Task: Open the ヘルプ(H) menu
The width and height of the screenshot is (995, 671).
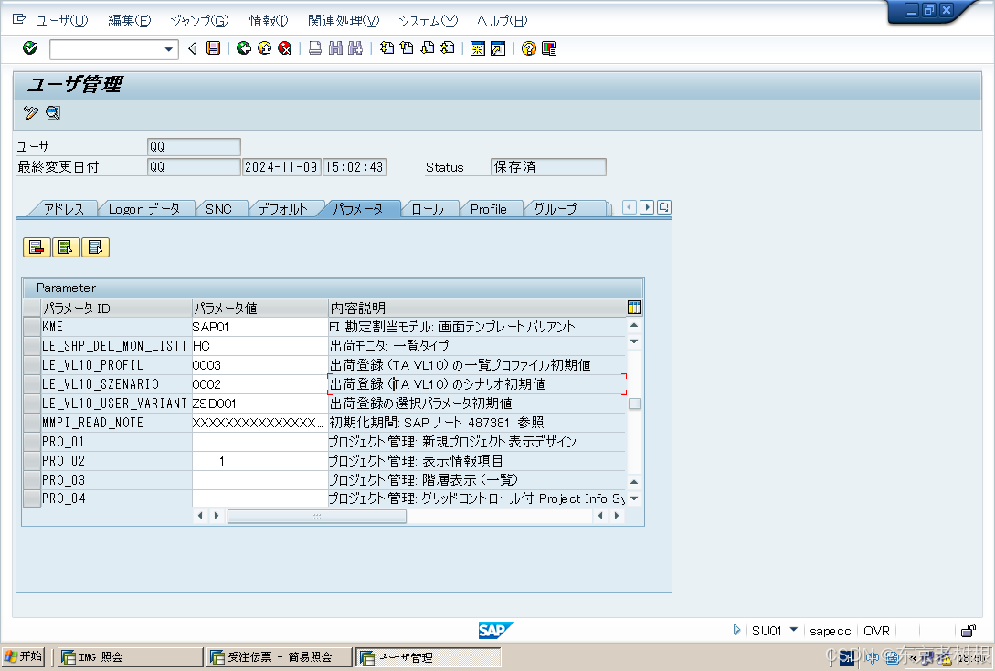Action: (x=502, y=21)
